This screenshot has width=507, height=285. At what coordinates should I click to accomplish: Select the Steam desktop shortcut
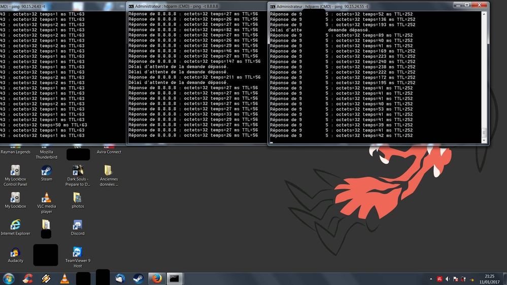[x=47, y=173]
